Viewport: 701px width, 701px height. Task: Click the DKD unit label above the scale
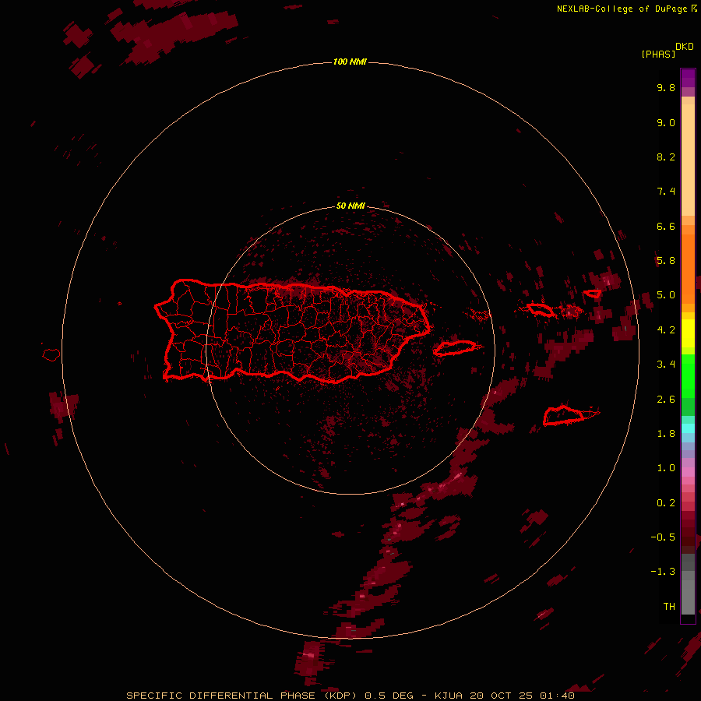pos(685,47)
